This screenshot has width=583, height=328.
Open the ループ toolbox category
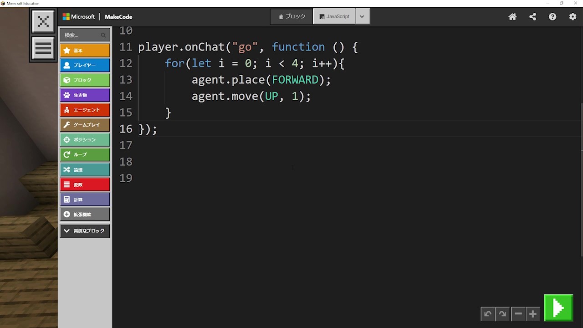(x=85, y=154)
